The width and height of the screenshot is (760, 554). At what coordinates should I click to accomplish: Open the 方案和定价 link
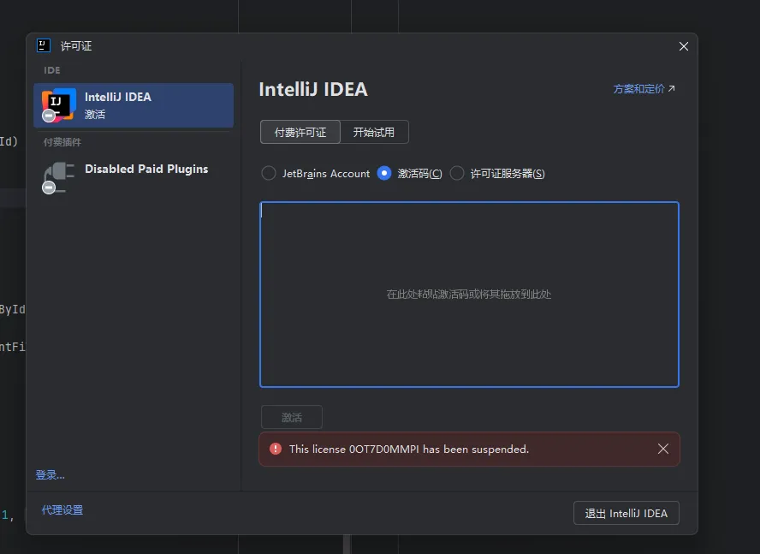[x=644, y=89]
